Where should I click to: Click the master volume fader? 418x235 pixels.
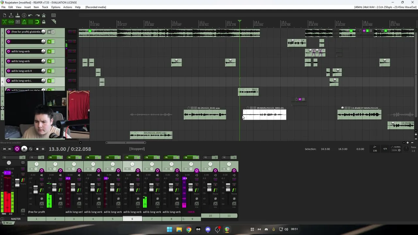pyautogui.click(x=17, y=183)
